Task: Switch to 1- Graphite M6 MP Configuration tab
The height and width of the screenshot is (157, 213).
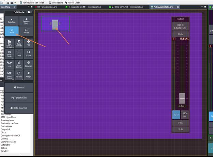Action: coord(83,7)
